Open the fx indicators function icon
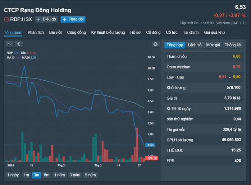Screen dimensions: 251x185 click(19, 44)
